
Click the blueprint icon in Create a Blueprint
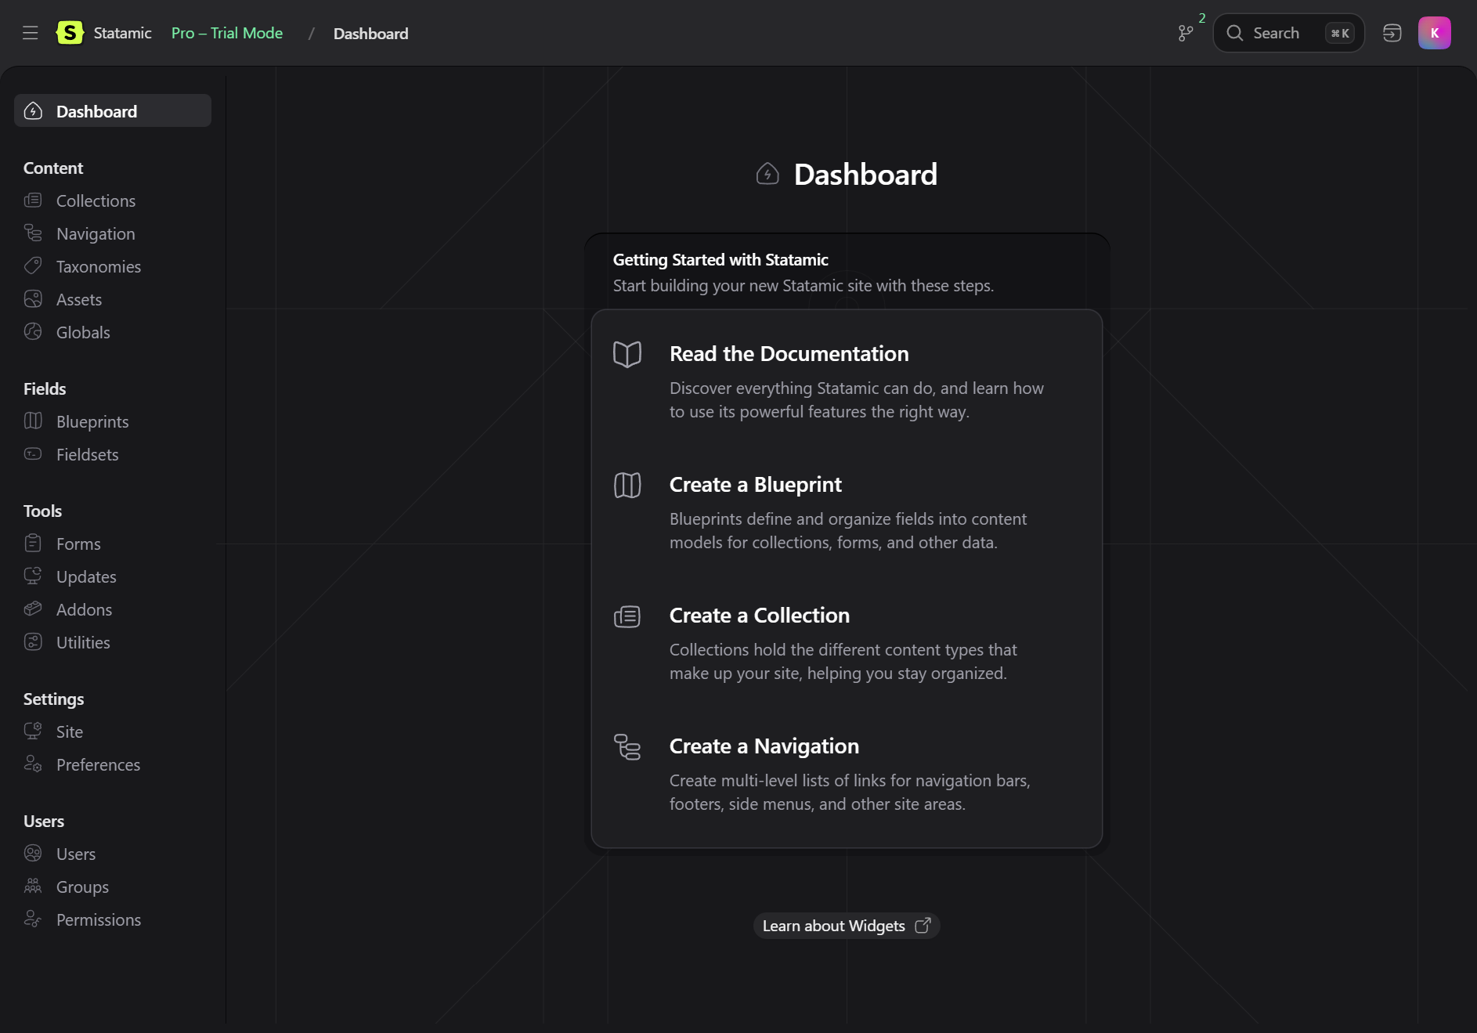[627, 486]
